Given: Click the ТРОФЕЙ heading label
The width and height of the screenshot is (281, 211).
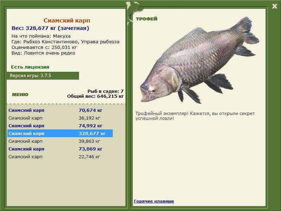Looking at the screenshot, I should point(146,19).
